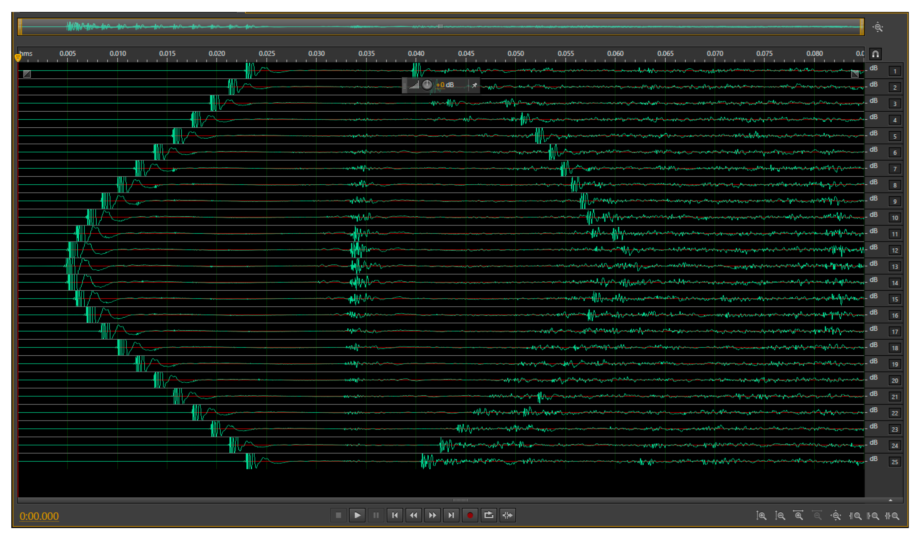This screenshot has width=917, height=540.
Task: Pin the volume heads-up display
Action: (474, 85)
